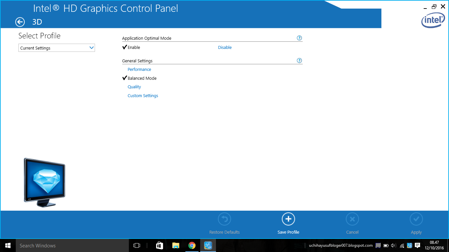Screen dimensions: 449x252
Task: Click the Apply checkmark icon
Action: coord(416,219)
